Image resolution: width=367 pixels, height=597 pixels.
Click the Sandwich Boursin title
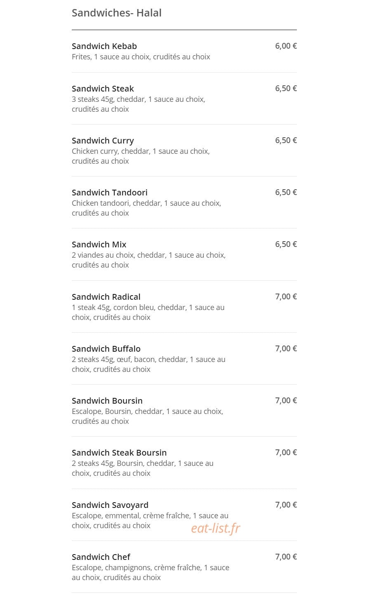coord(107,401)
